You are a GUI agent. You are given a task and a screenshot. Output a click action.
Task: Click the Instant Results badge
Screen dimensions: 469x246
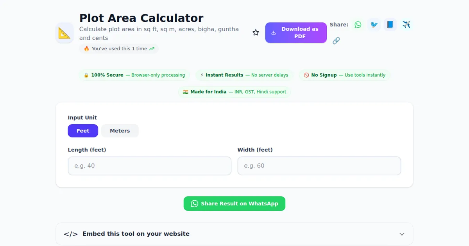244,75
